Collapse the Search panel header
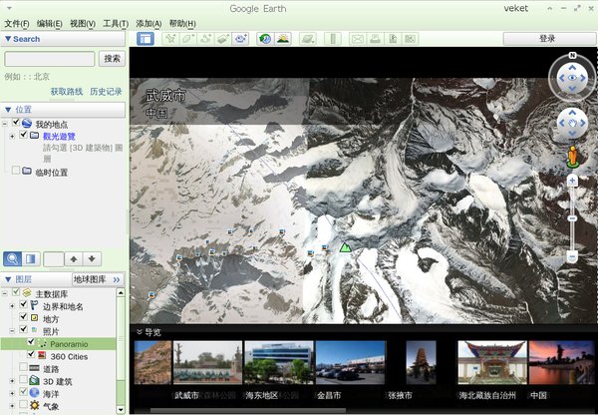 click(8, 39)
